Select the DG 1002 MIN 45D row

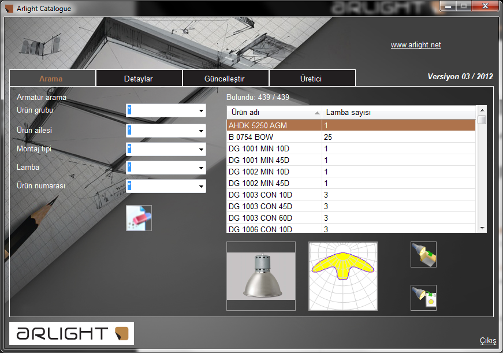351,183
